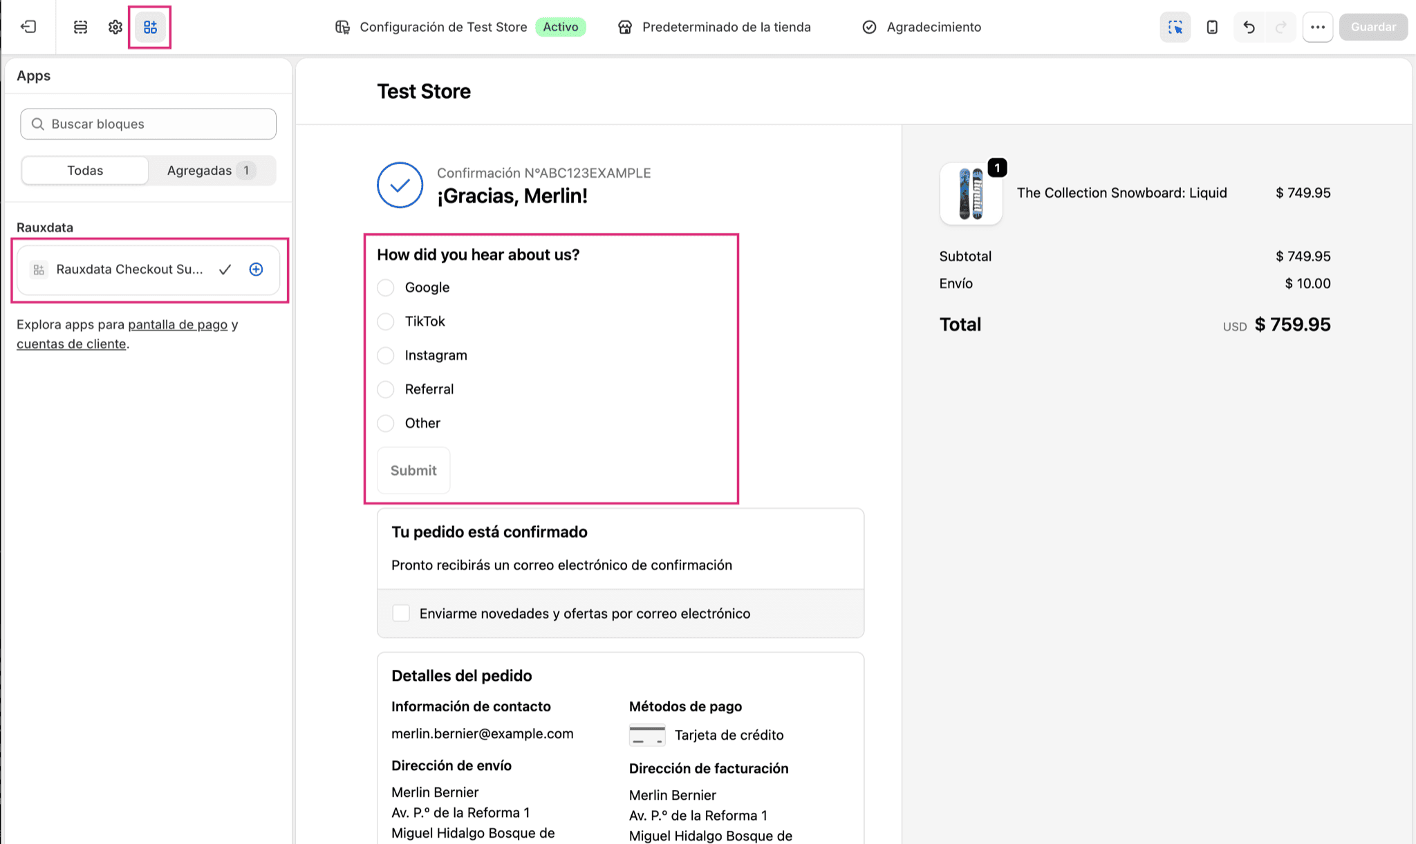Viewport: 1416px width, 844px height.
Task: Switch to the Agregadas tab
Action: pyautogui.click(x=212, y=170)
